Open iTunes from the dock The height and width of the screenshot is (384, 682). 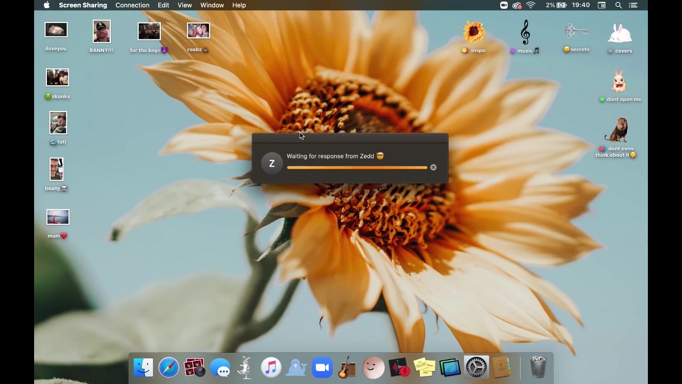pyautogui.click(x=271, y=367)
